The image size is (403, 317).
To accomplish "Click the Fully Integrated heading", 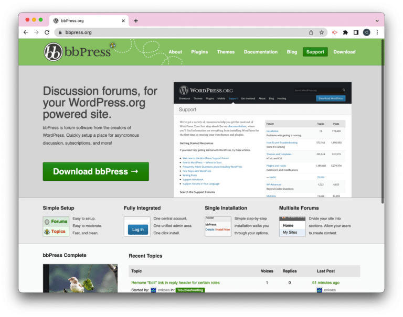I will pos(142,208).
